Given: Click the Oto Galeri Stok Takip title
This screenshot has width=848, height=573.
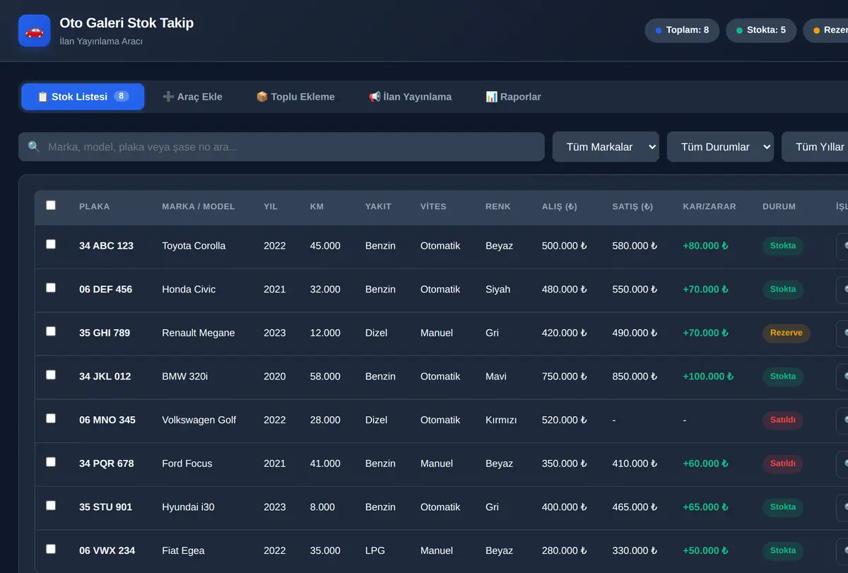Looking at the screenshot, I should 126,23.
